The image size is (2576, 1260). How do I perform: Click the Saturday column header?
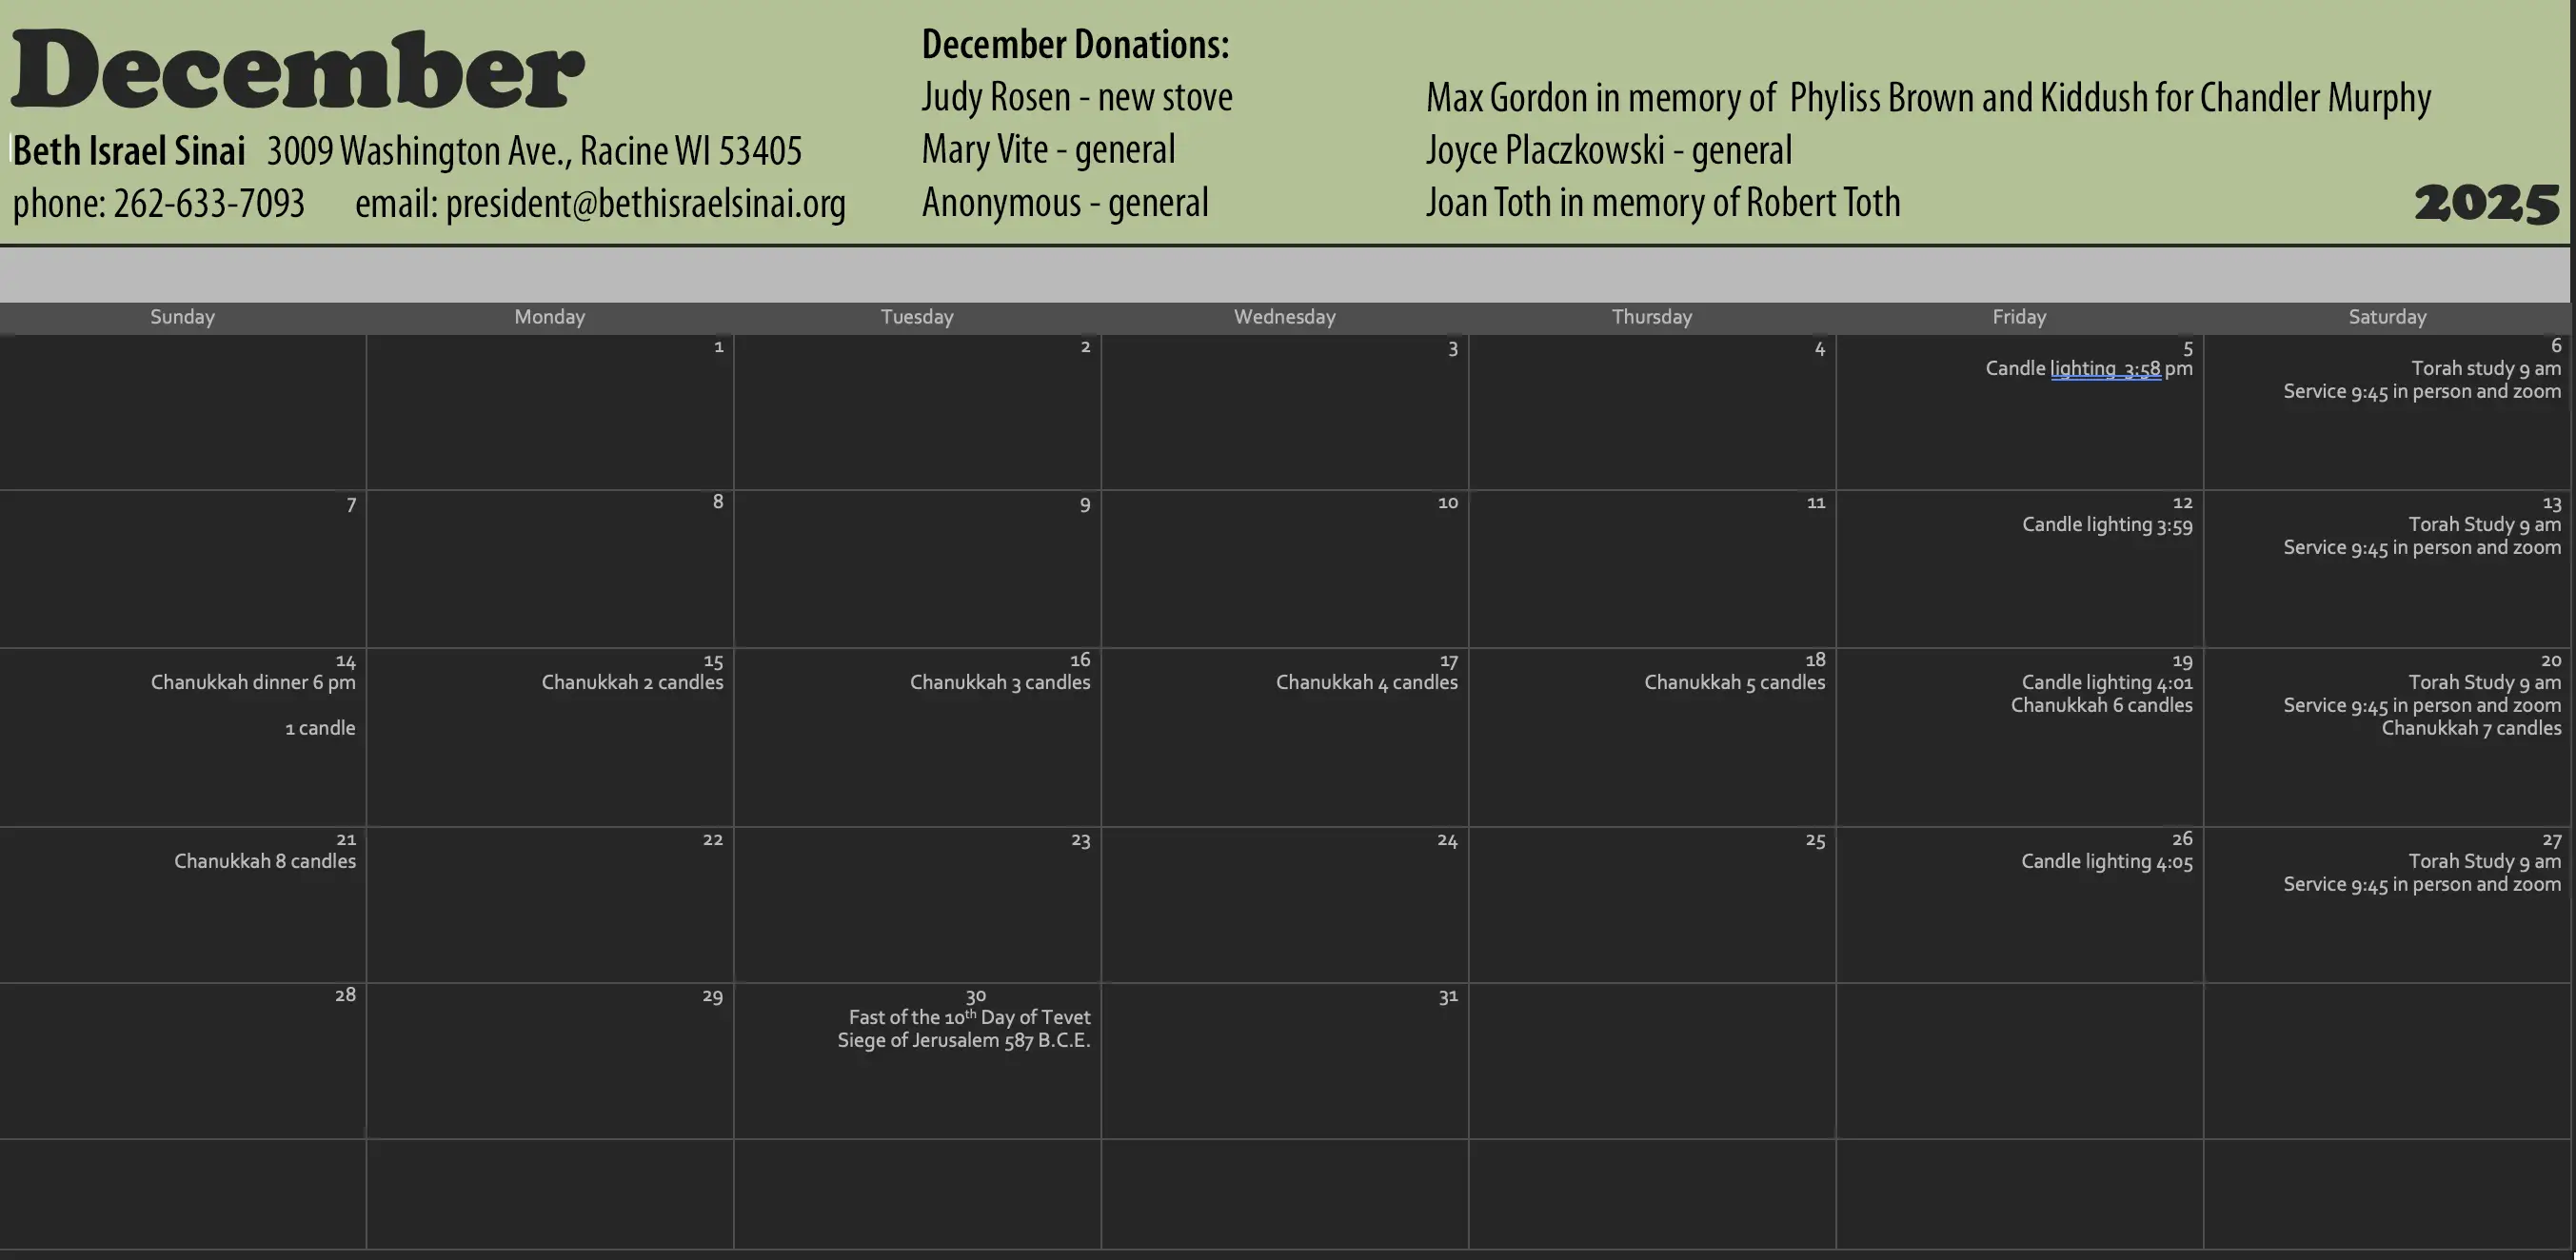click(x=2386, y=317)
